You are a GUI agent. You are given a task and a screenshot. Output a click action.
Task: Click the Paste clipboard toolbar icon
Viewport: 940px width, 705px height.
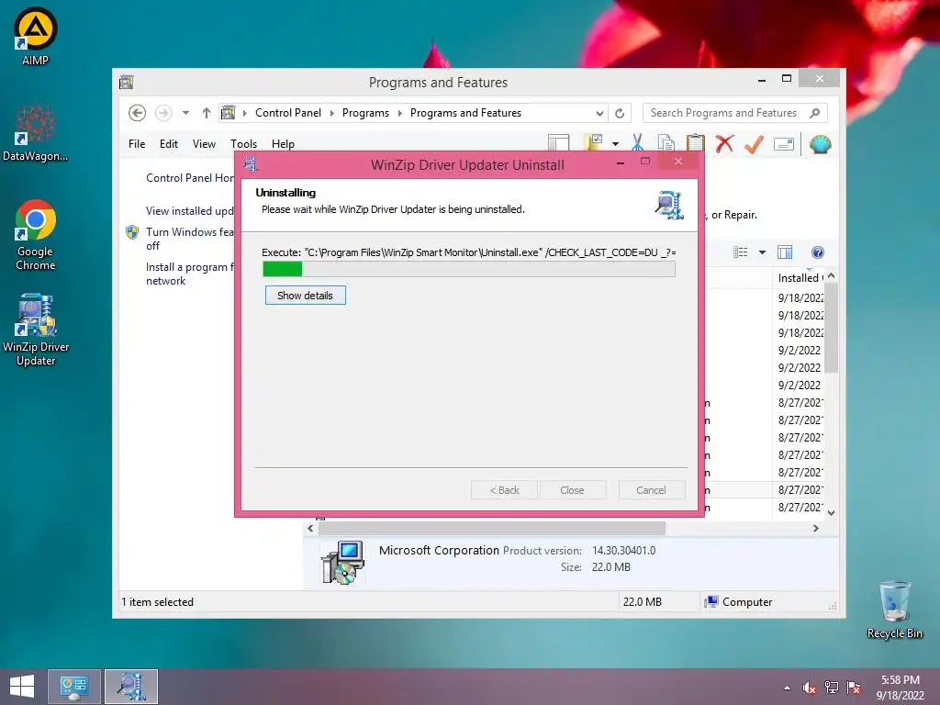[x=696, y=143]
